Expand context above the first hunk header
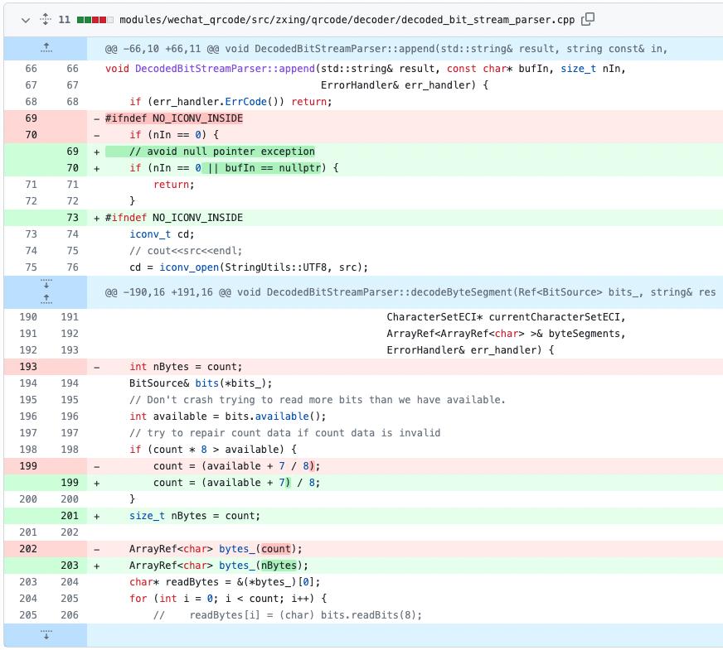 point(46,48)
